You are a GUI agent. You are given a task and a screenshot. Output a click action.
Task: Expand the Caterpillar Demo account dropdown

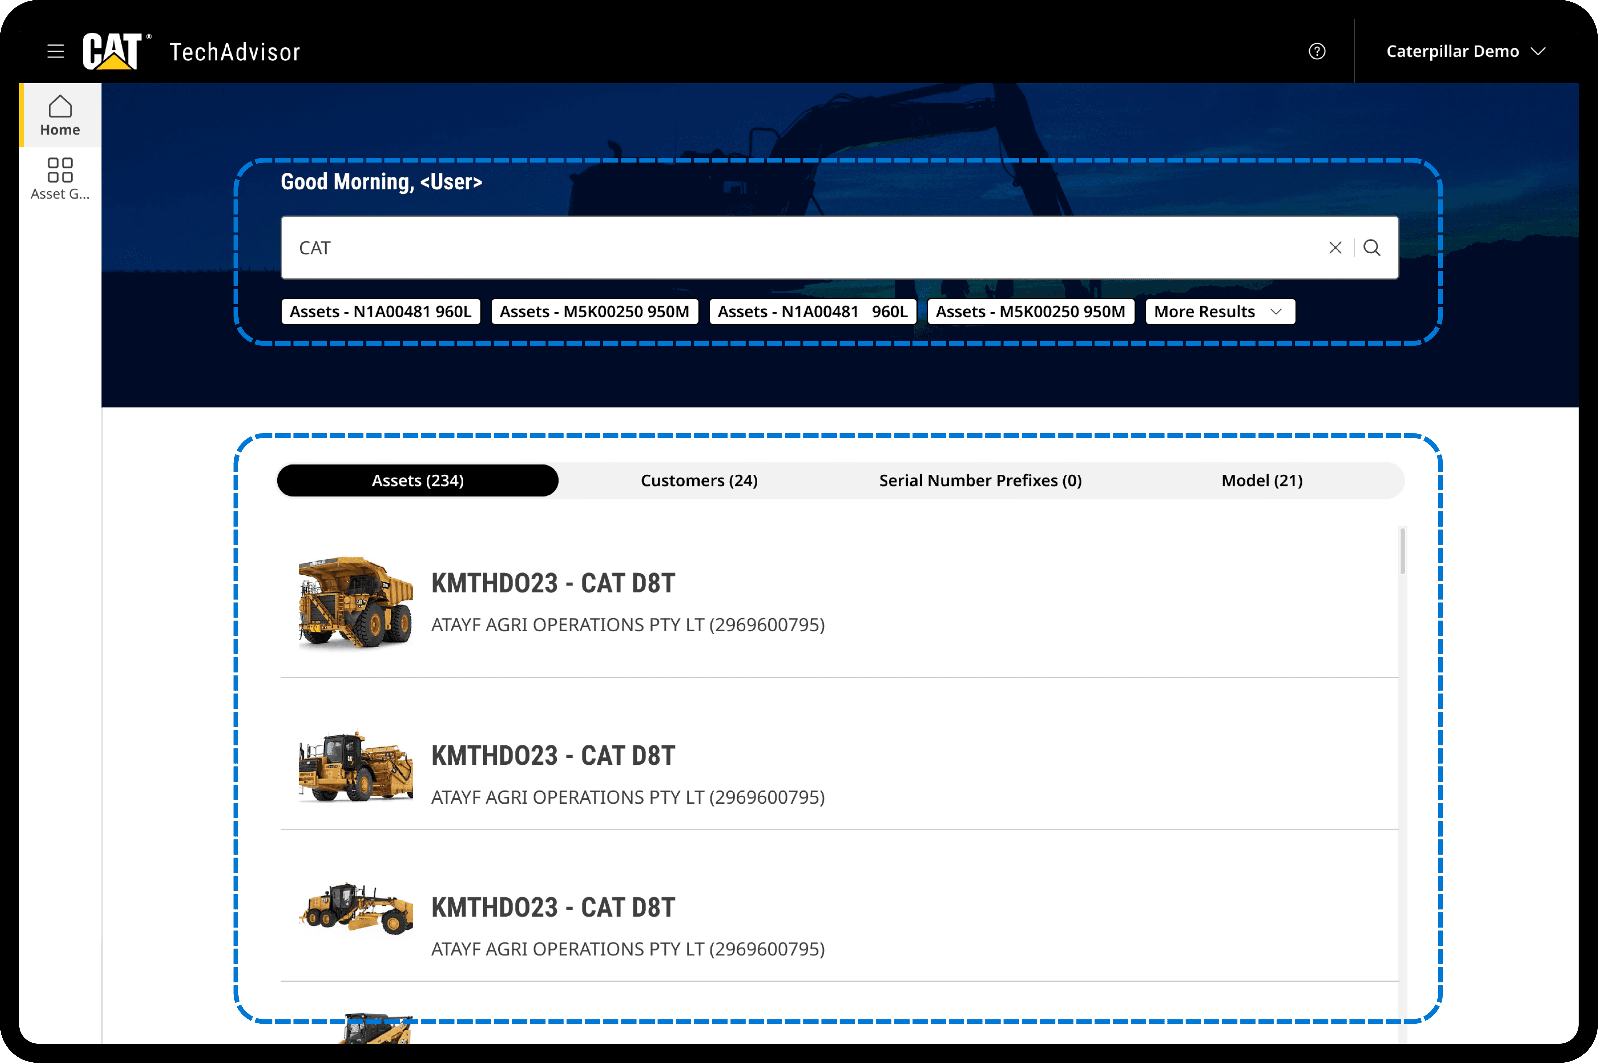pos(1466,52)
